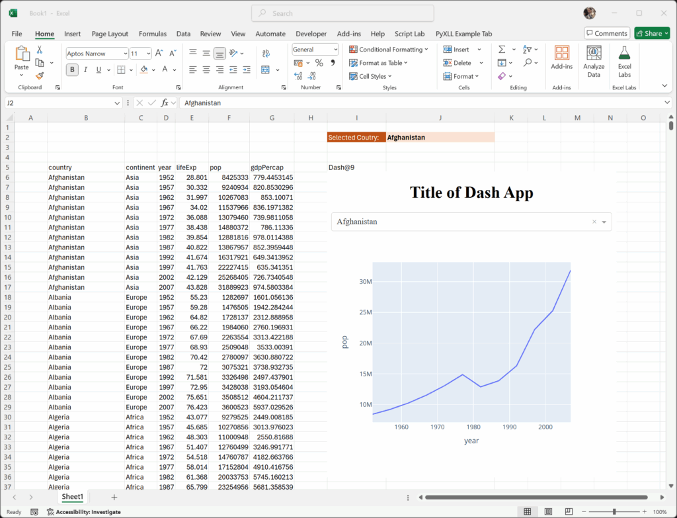Switch to the Formulas ribbon tab
Image resolution: width=677 pixels, height=518 pixels.
coord(152,34)
